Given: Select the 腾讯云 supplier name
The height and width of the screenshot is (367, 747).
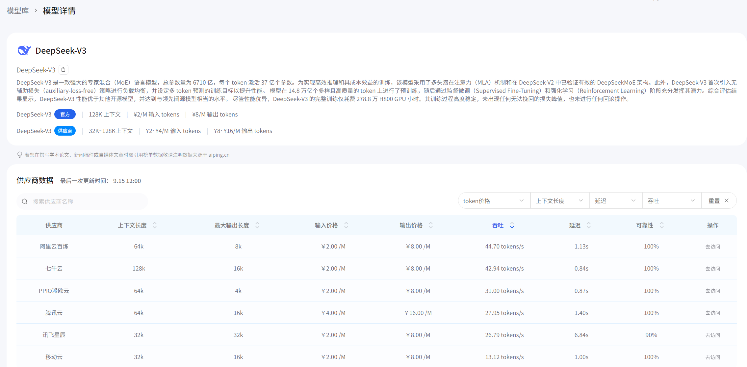Looking at the screenshot, I should [54, 313].
